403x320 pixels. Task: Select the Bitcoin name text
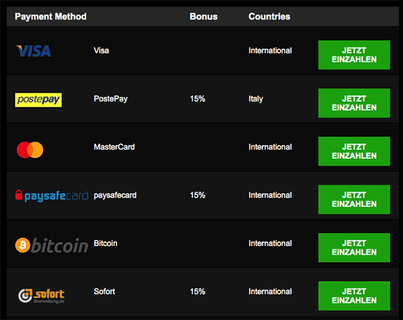tap(105, 243)
